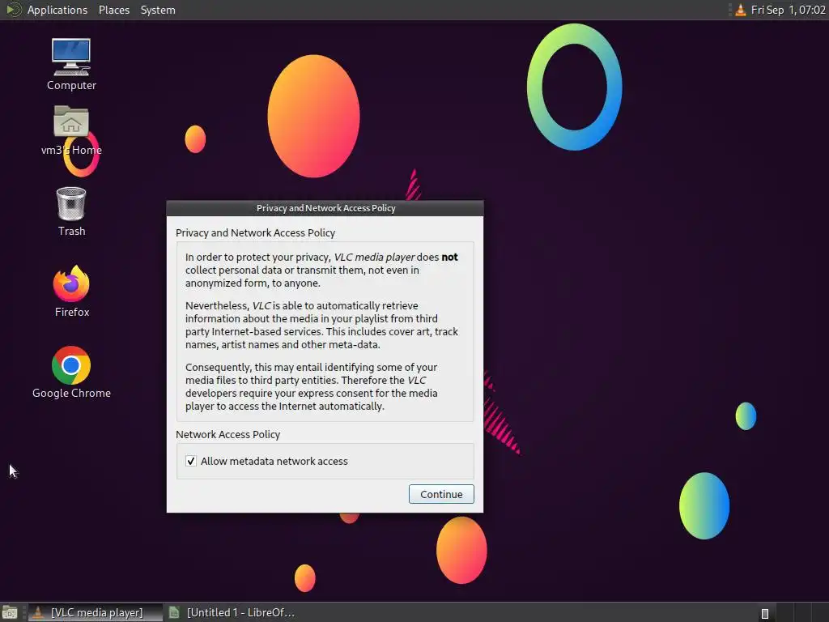The width and height of the screenshot is (829, 622).
Task: Click the 'Network Access Policy' heading text
Action: click(227, 434)
